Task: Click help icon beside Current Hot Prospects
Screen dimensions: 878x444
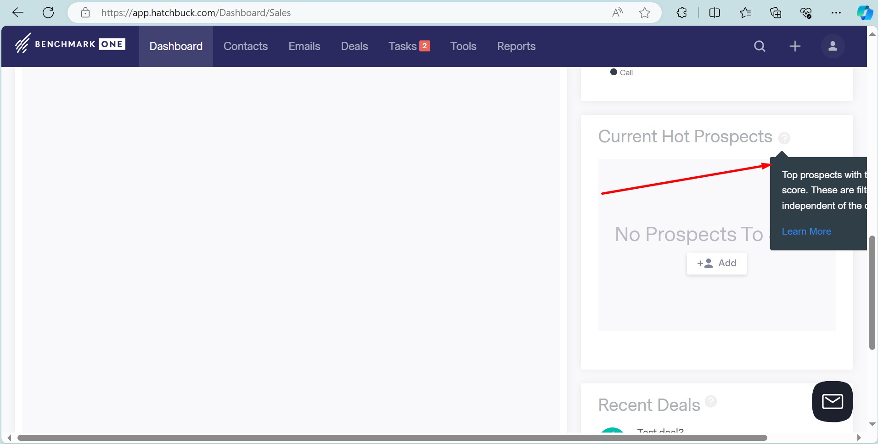Action: (784, 138)
